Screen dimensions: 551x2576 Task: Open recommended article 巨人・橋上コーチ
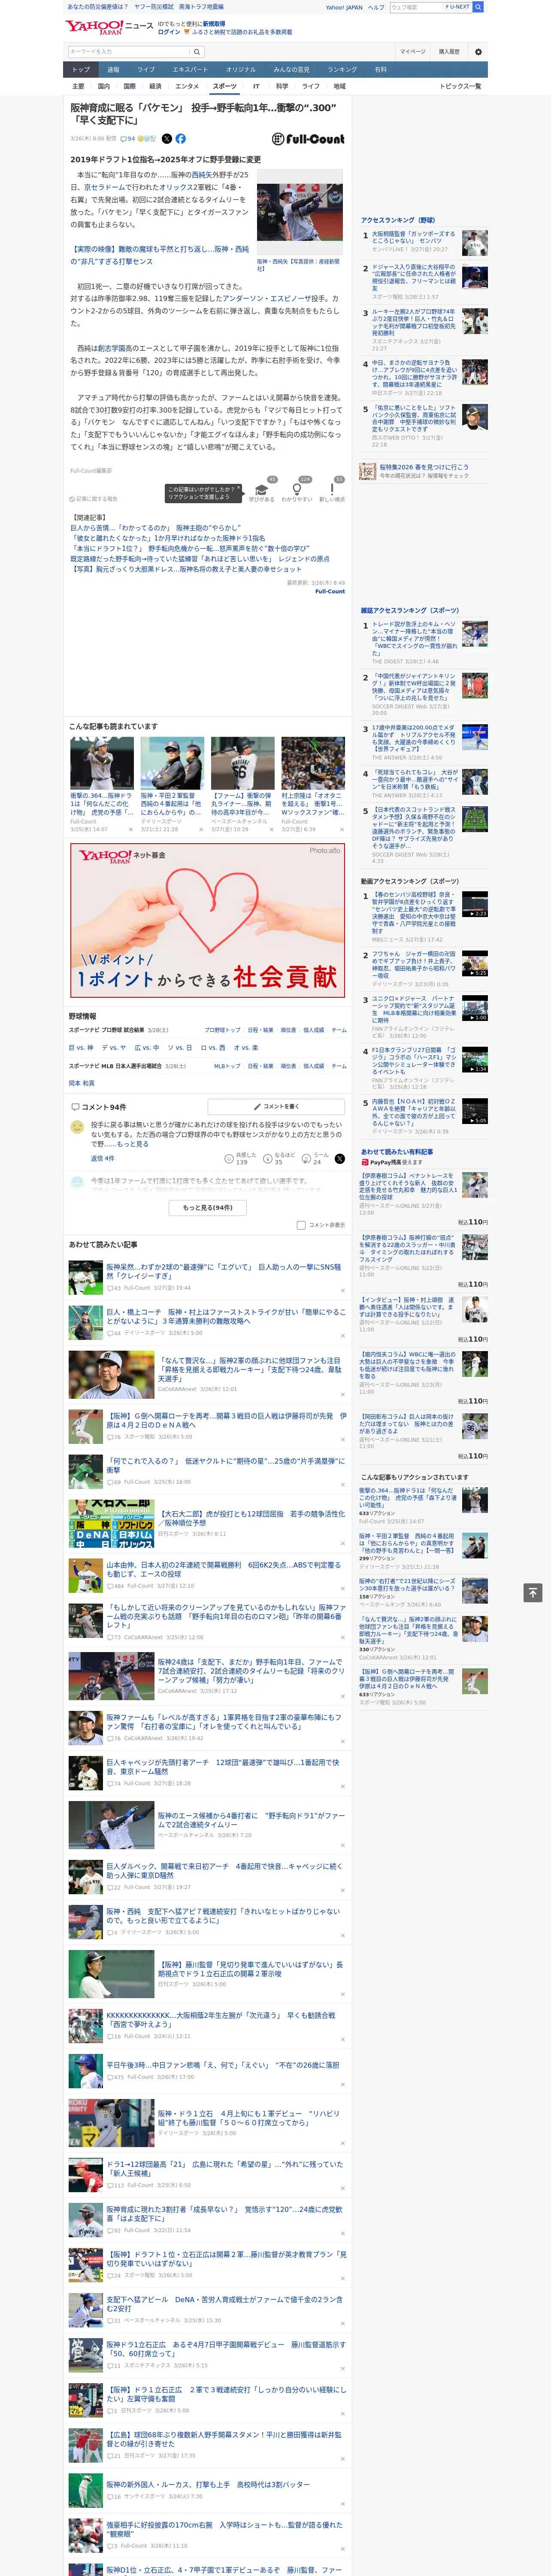point(226,1316)
